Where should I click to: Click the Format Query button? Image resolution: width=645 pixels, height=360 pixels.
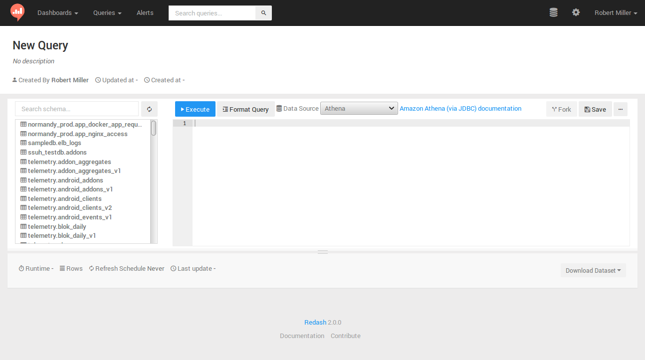coord(245,109)
